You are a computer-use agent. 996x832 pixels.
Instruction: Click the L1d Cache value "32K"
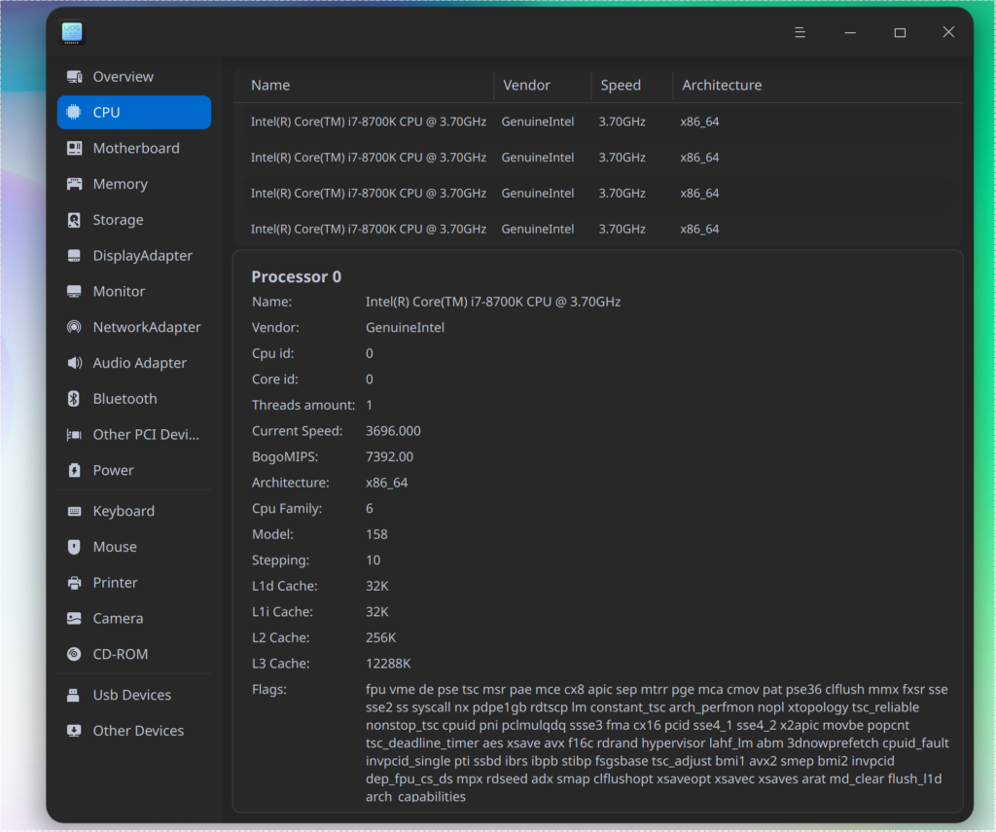click(x=376, y=586)
